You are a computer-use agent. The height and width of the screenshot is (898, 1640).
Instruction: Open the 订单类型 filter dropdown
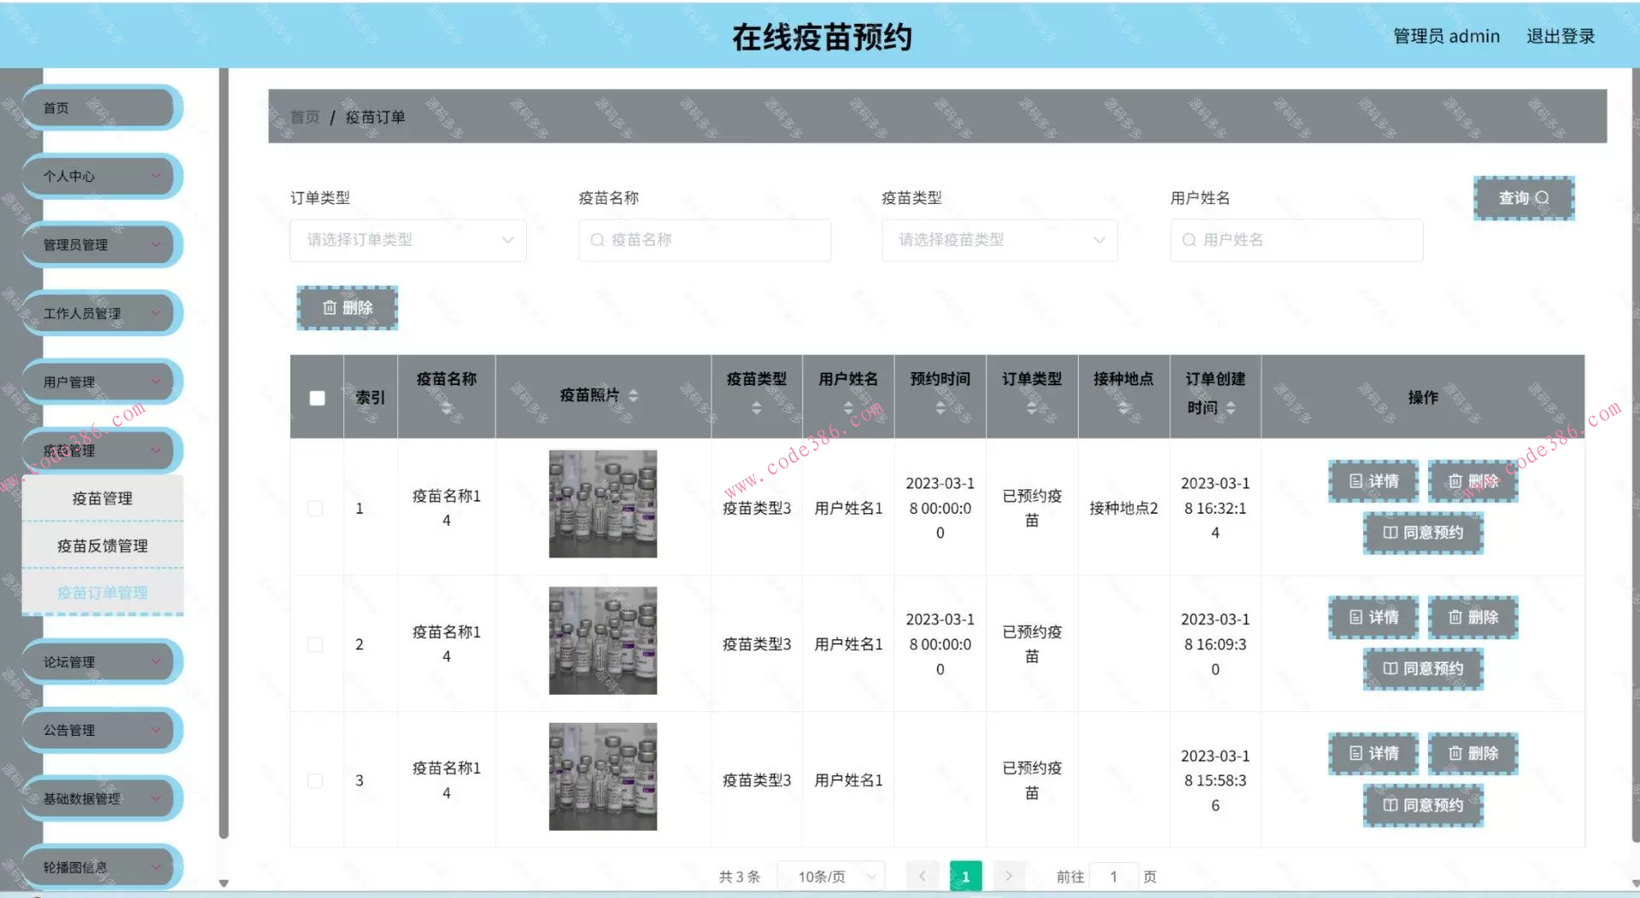click(408, 240)
